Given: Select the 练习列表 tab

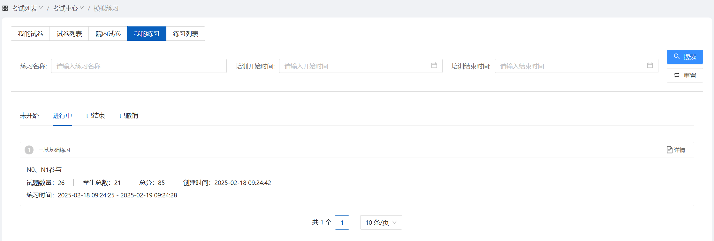Looking at the screenshot, I should pos(186,34).
